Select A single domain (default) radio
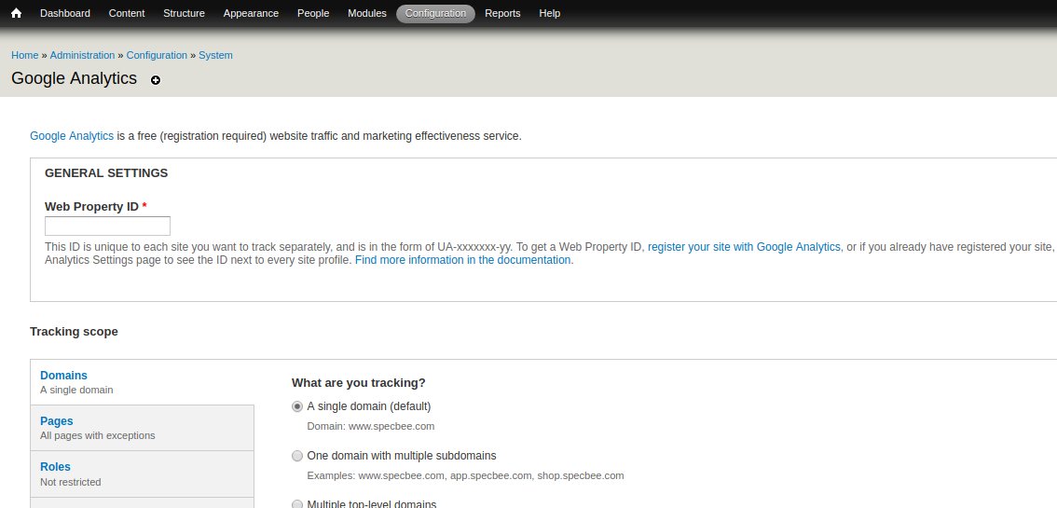The height and width of the screenshot is (508, 1057). tap(297, 407)
